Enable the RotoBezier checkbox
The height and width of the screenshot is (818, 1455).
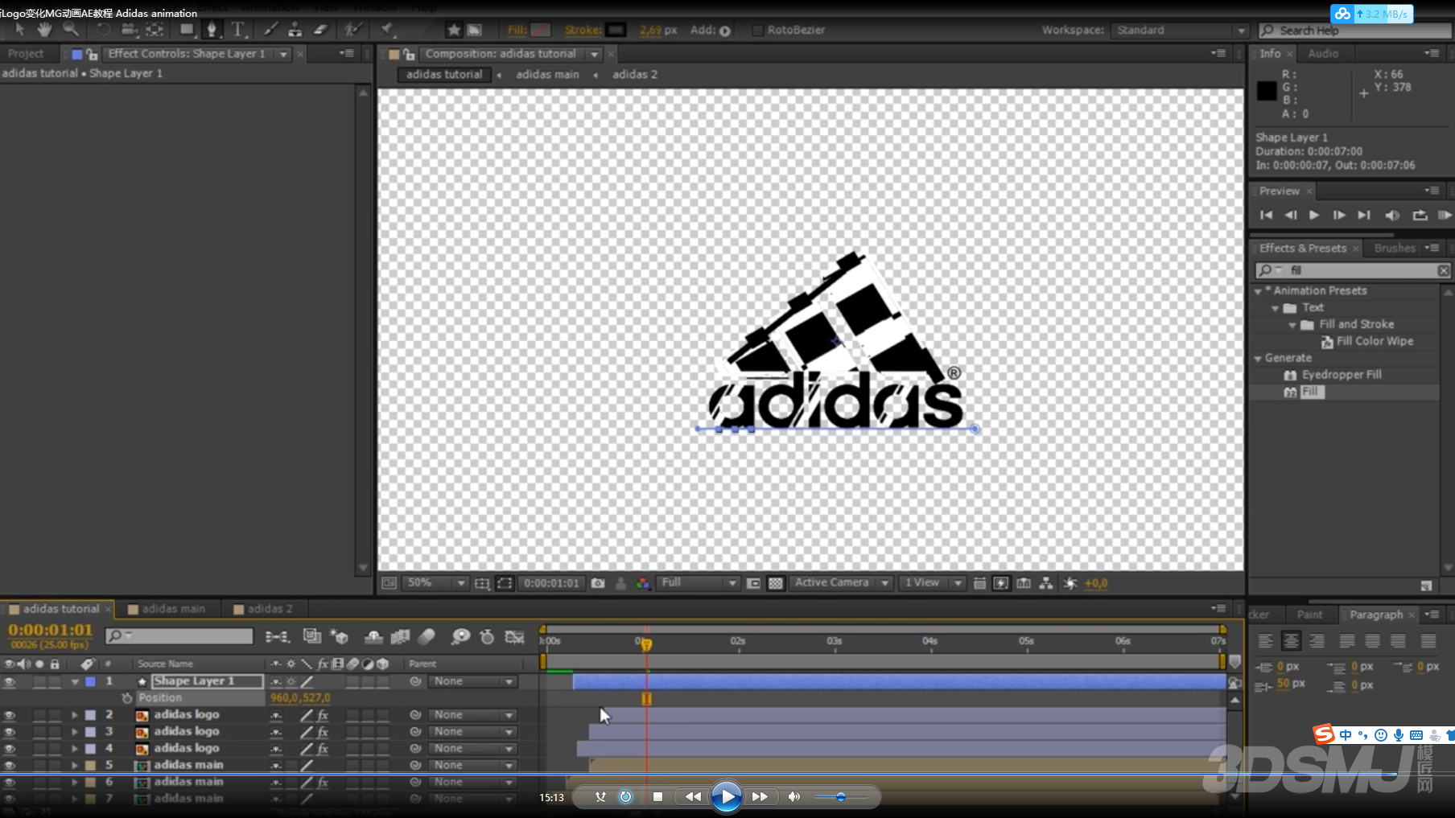pos(757,30)
